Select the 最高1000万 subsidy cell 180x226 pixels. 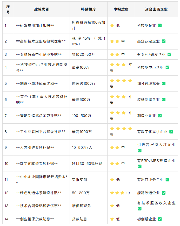coord(82,132)
